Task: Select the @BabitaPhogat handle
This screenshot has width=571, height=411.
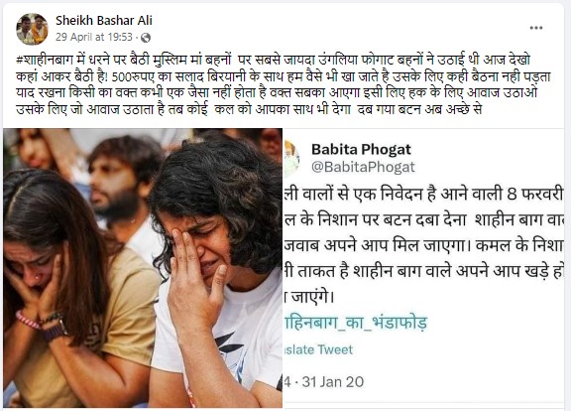Action: [363, 167]
